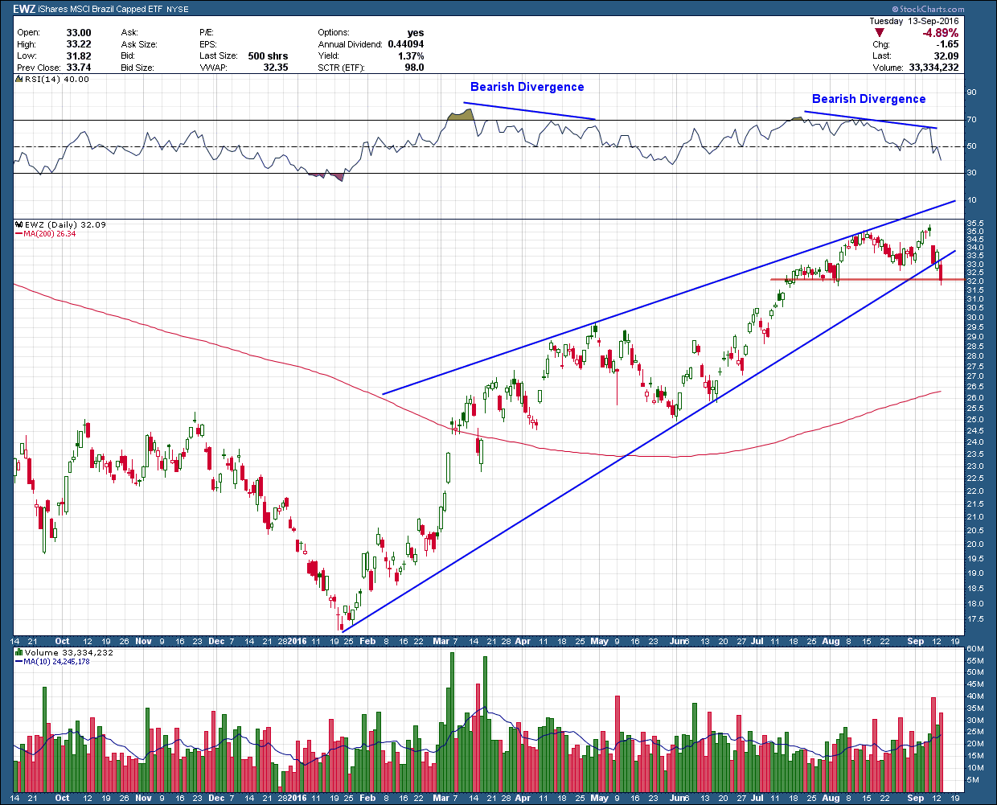The image size is (997, 805).
Task: Click the Annual Dividend label
Action: 350,44
